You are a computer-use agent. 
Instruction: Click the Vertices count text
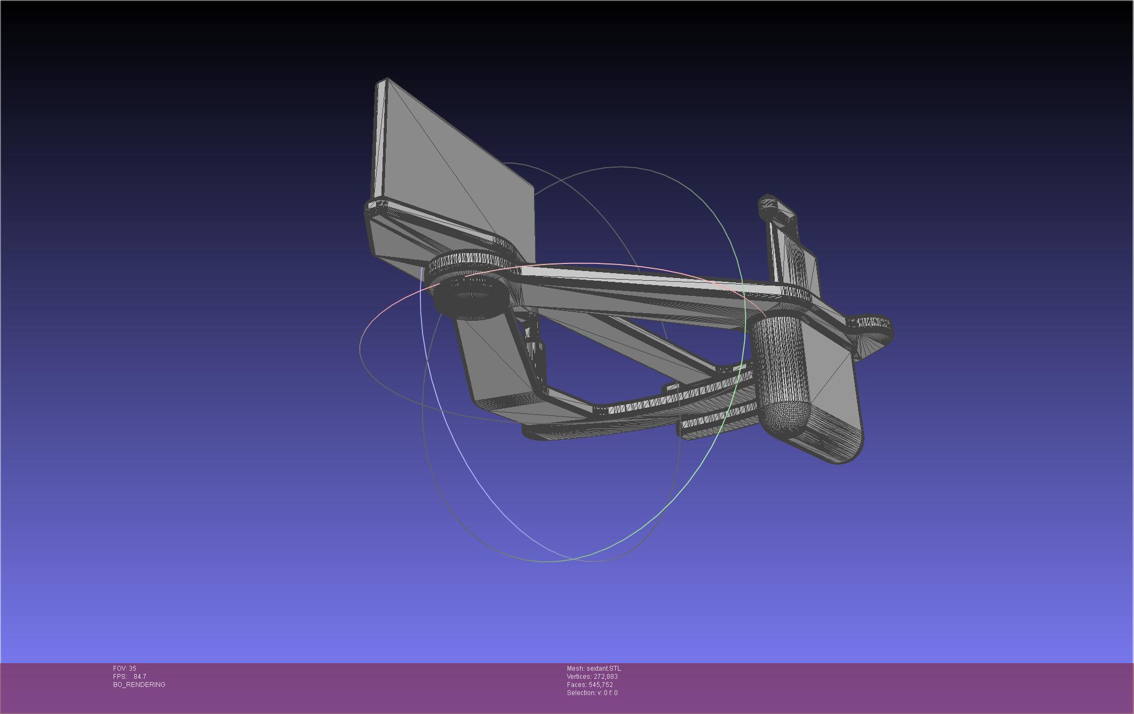tap(592, 677)
